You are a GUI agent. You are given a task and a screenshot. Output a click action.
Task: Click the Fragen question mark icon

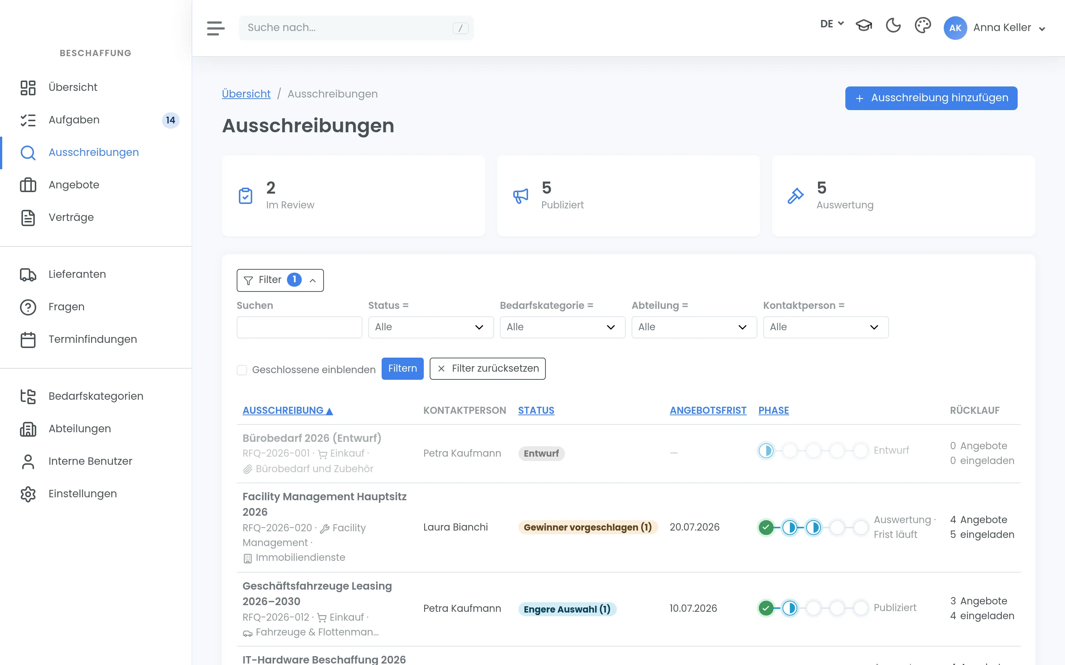tap(28, 307)
